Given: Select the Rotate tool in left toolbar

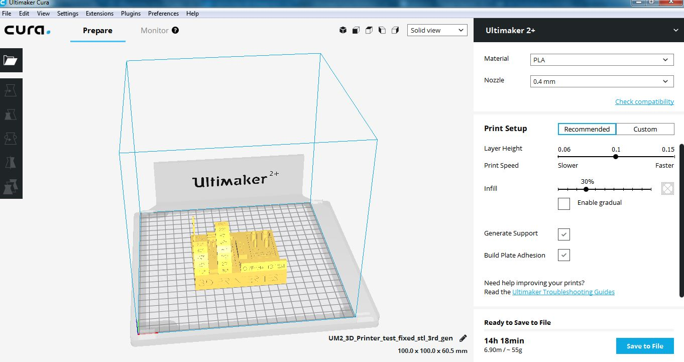Looking at the screenshot, I should 11,138.
